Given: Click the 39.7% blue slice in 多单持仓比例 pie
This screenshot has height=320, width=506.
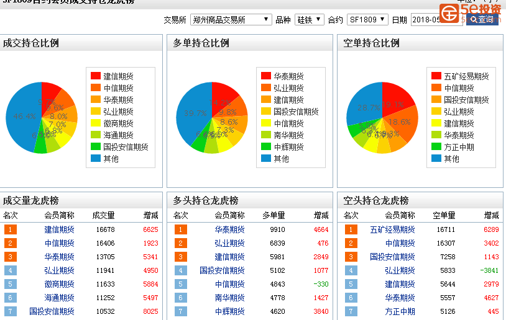Looking at the screenshot, I should click(x=193, y=113).
